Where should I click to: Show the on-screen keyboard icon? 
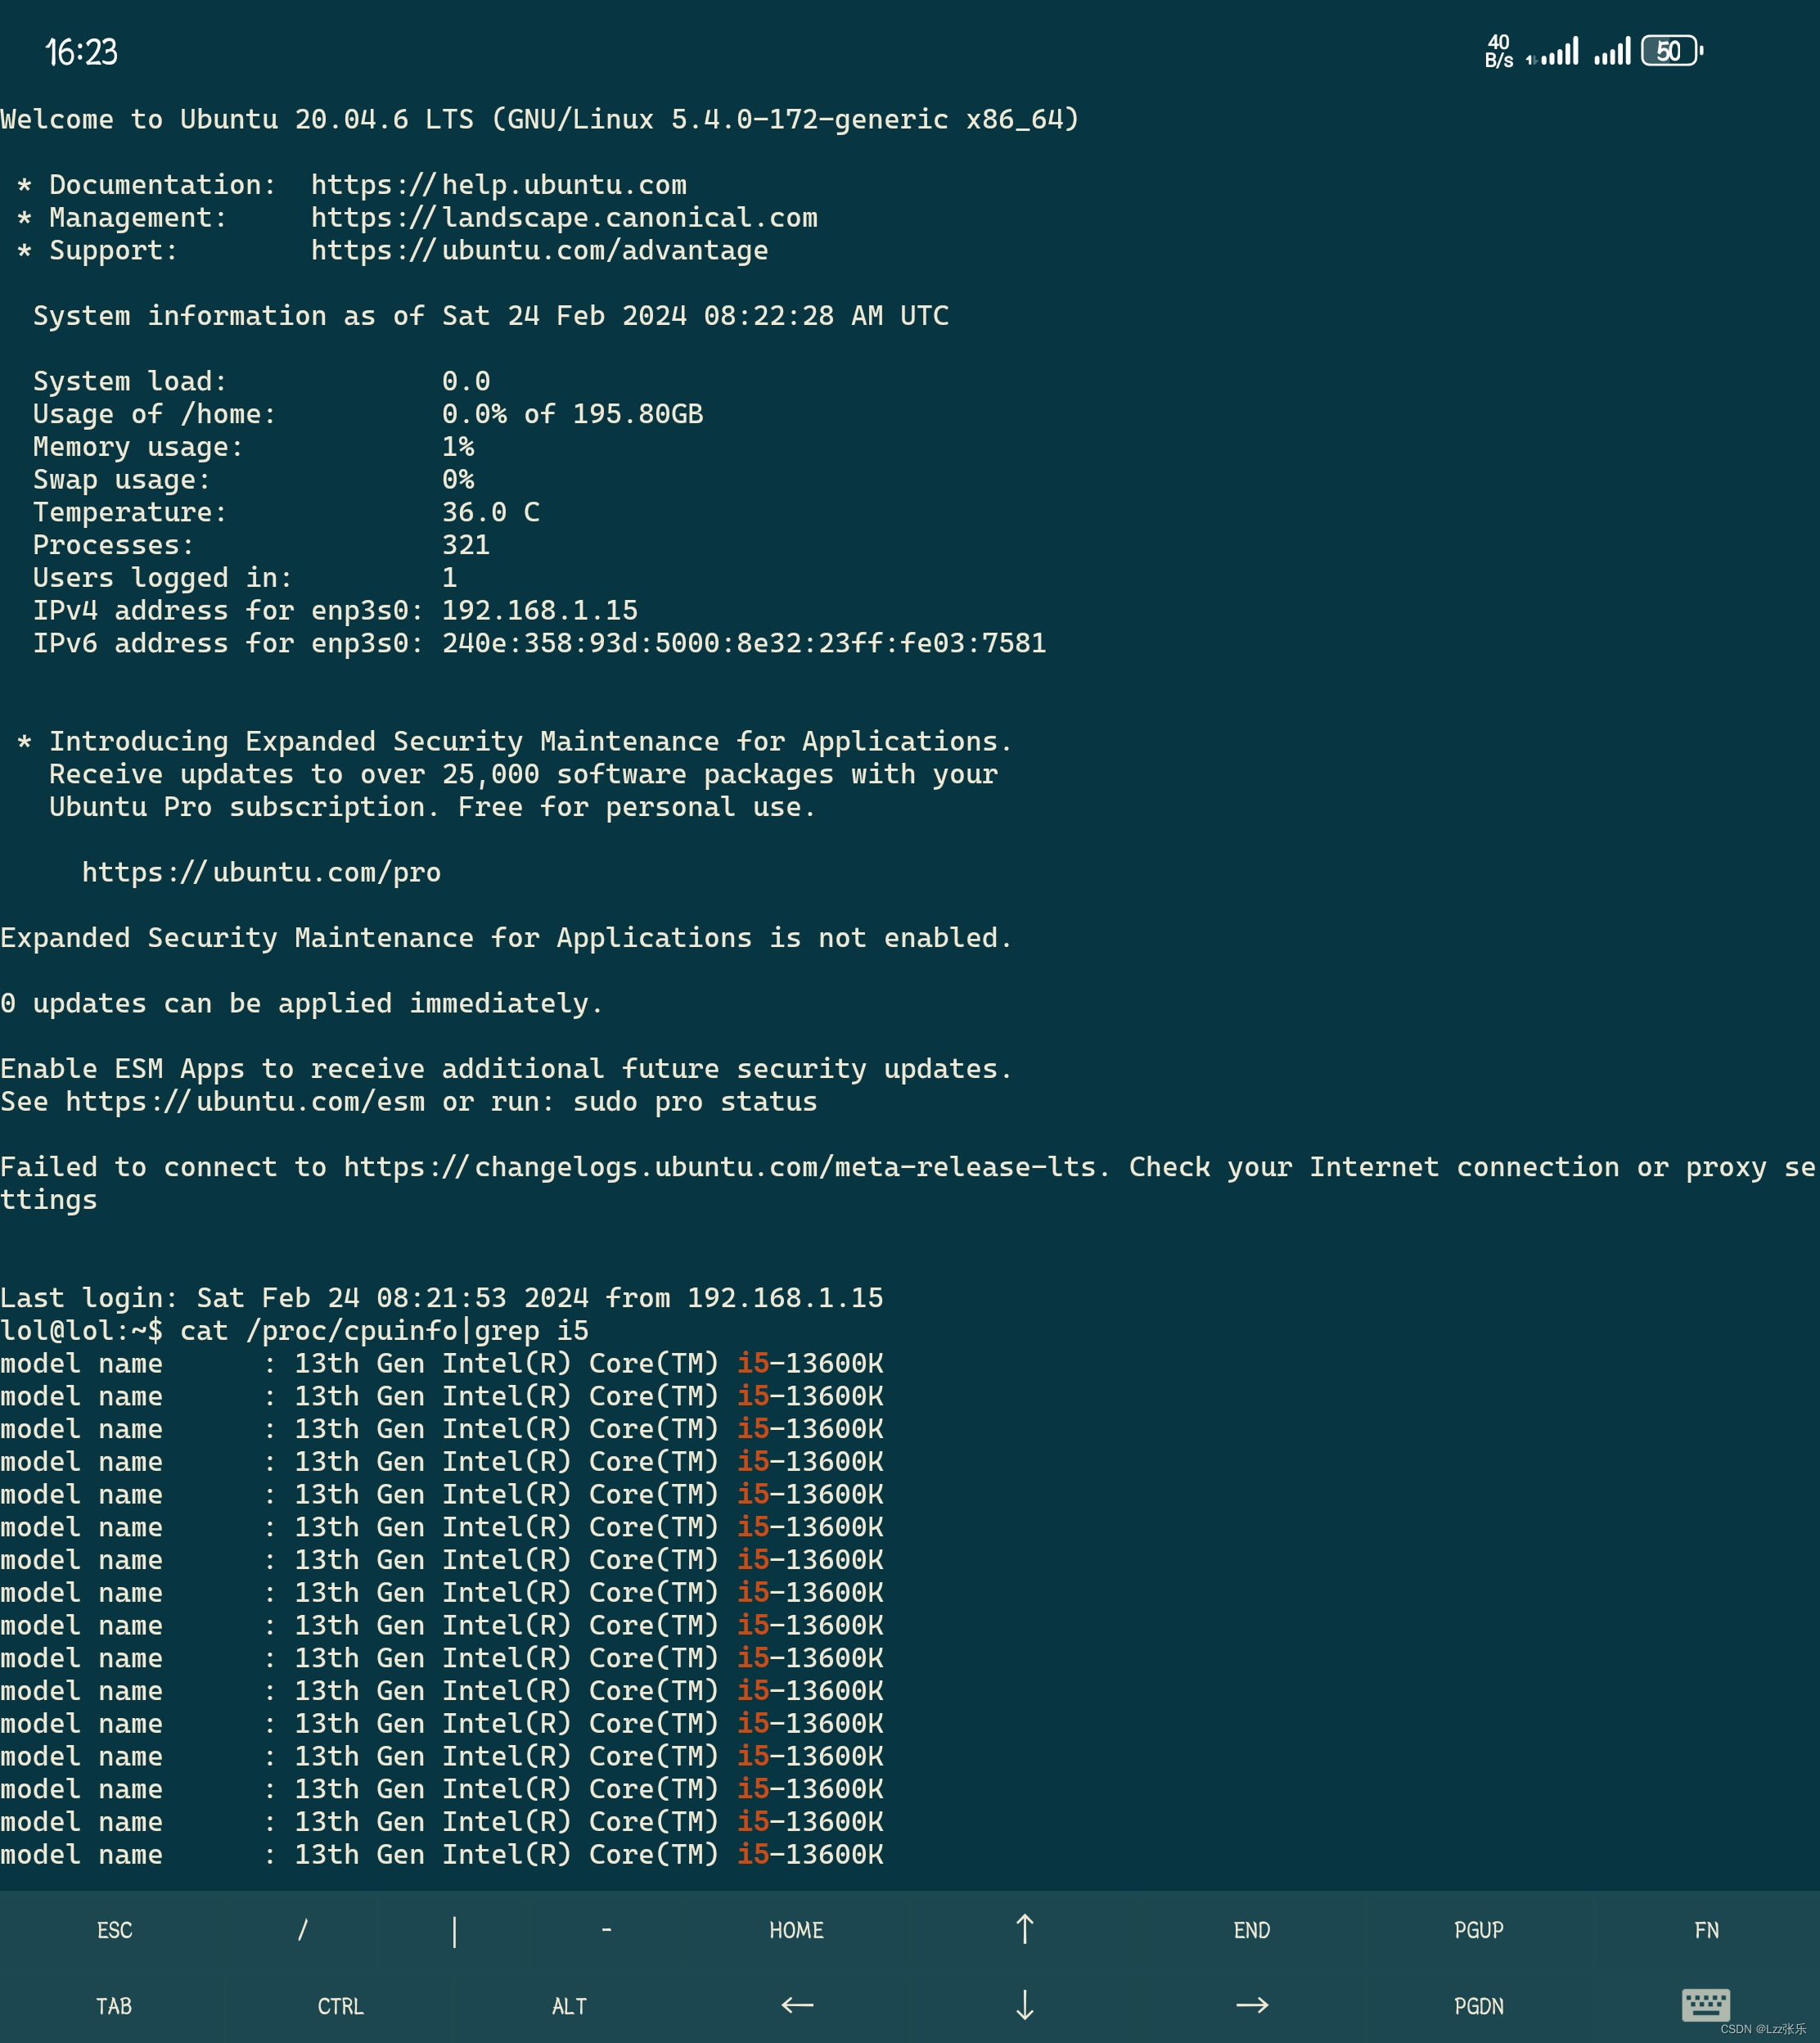pyautogui.click(x=1706, y=2005)
